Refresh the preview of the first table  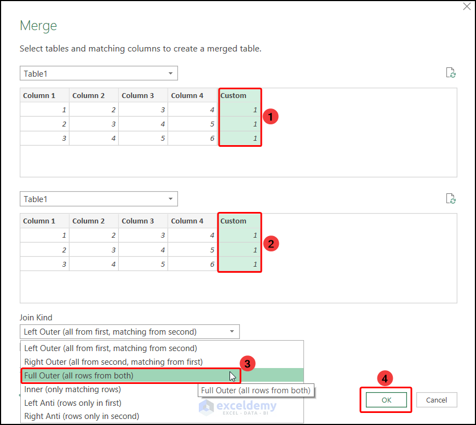tap(450, 72)
